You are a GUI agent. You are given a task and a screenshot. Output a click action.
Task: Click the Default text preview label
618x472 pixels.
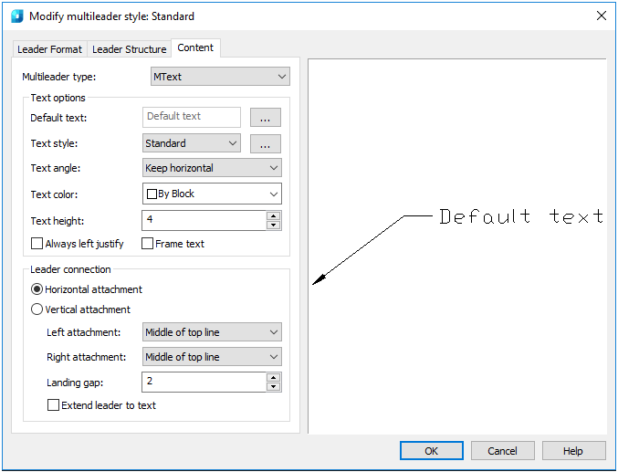521,216
